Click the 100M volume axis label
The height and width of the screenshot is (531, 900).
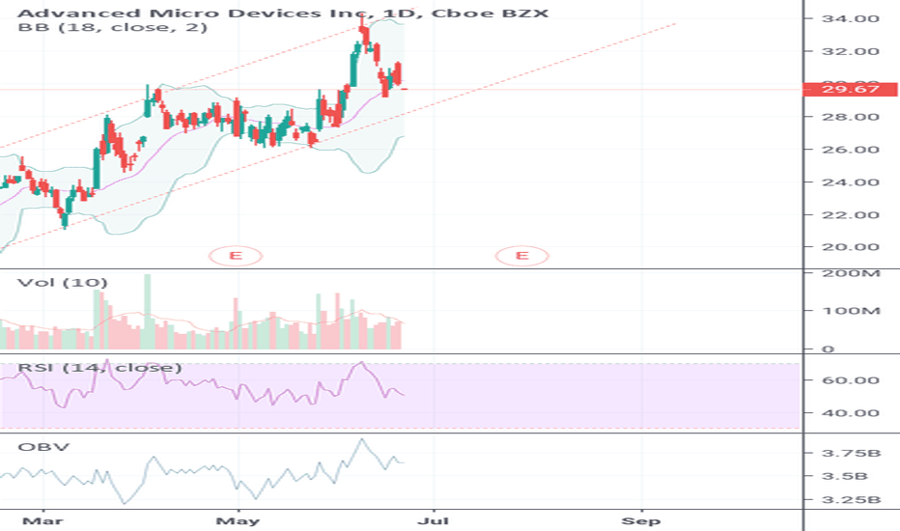tap(851, 311)
